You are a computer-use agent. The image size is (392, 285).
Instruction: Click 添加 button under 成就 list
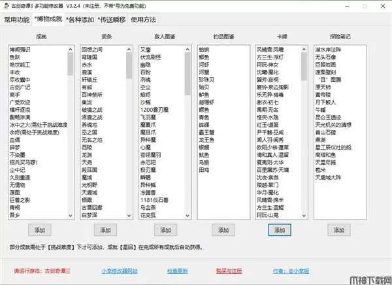(x=40, y=230)
